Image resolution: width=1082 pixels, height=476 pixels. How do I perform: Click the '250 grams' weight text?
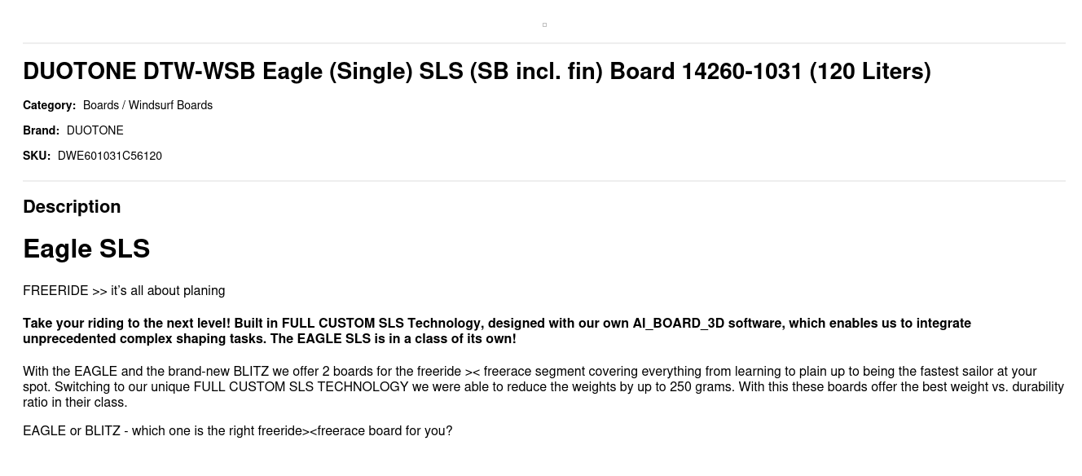coord(701,386)
